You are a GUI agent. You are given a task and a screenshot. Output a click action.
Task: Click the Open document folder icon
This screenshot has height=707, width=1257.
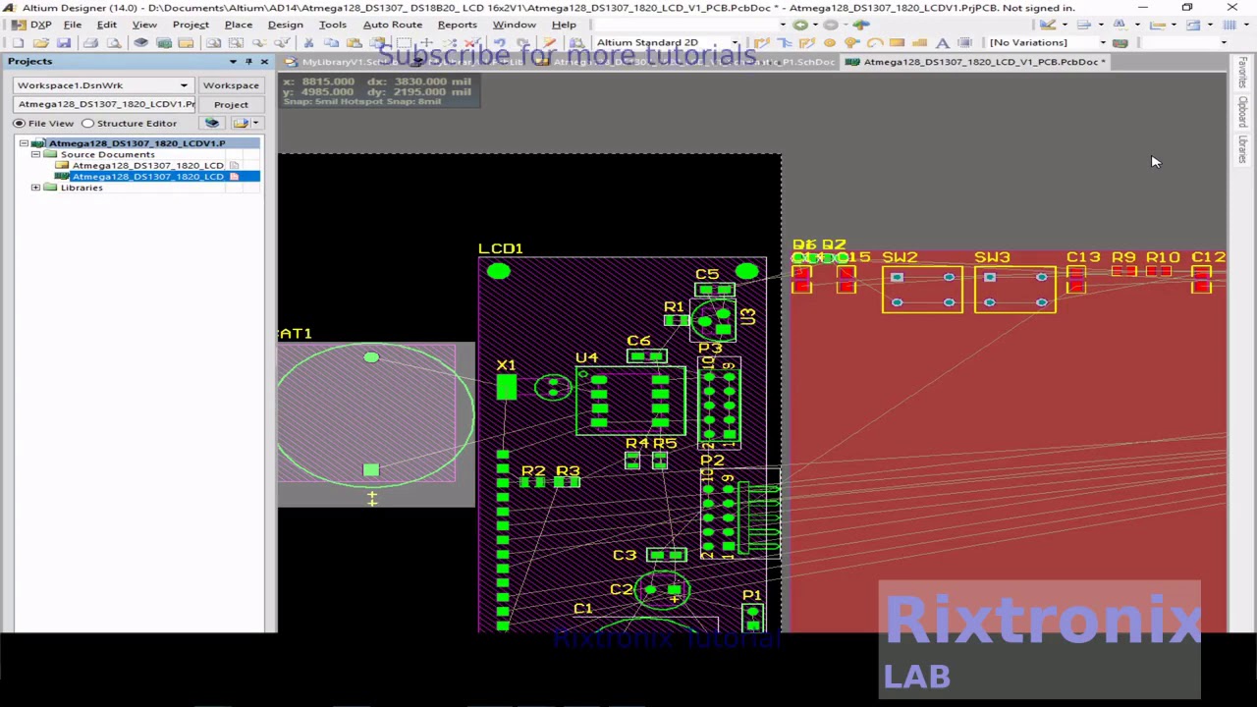pyautogui.click(x=41, y=43)
